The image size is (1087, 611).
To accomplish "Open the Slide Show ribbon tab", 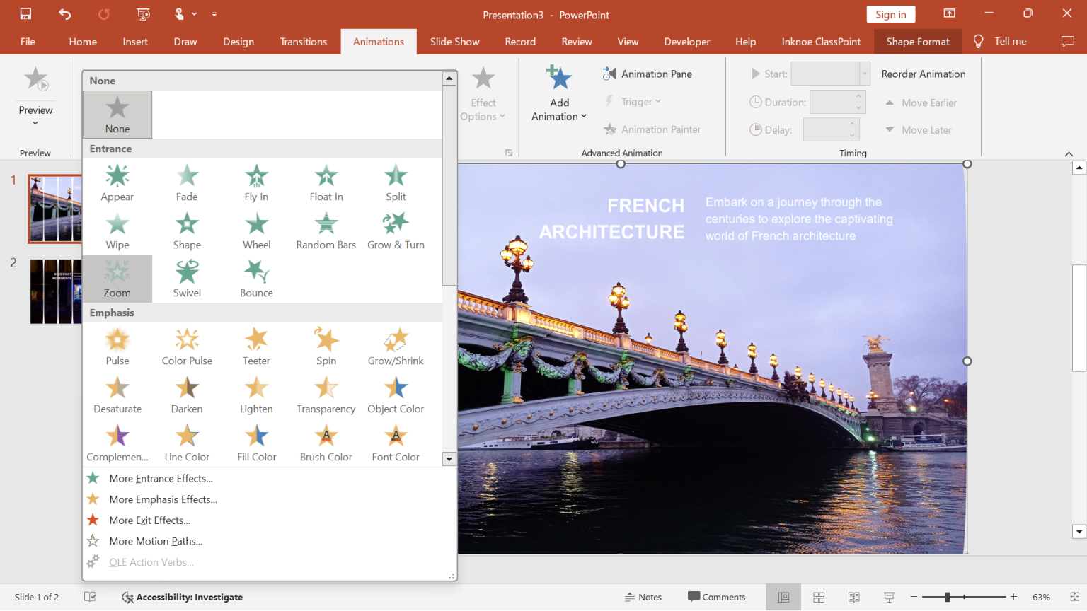I will (x=454, y=41).
